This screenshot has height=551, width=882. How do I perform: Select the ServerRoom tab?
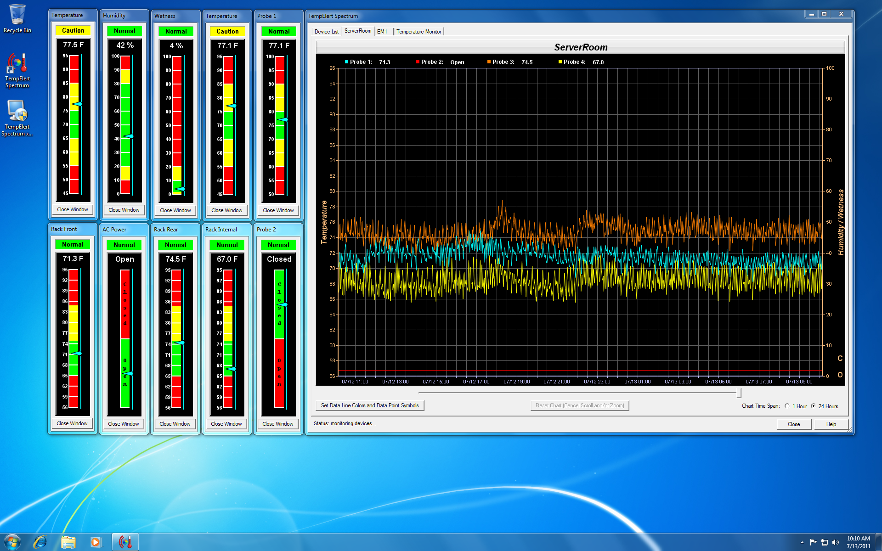[x=358, y=31]
